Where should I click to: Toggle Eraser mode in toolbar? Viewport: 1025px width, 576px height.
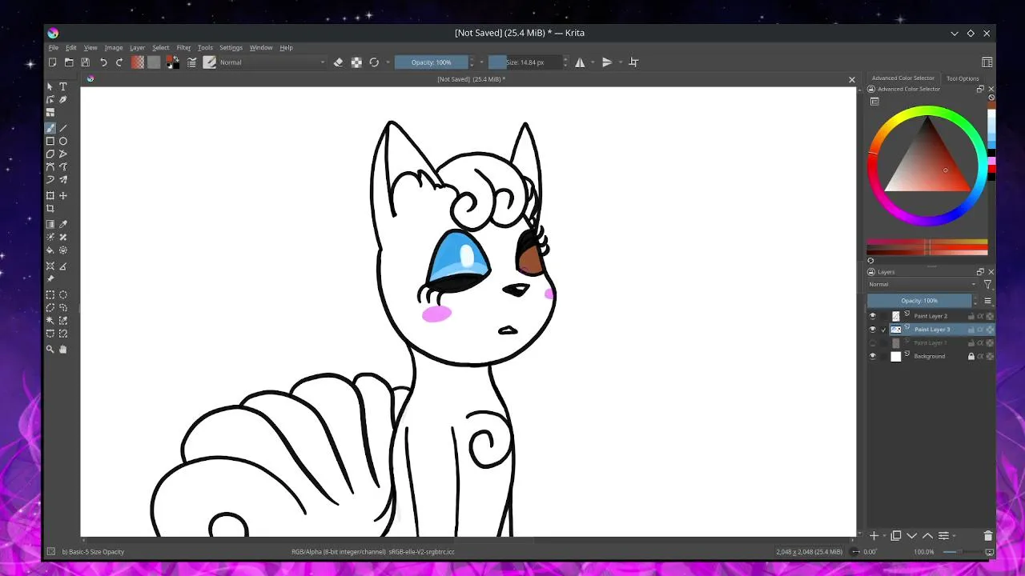tap(338, 62)
